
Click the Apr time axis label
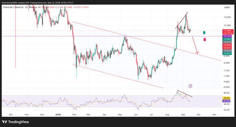click(x=104, y=115)
